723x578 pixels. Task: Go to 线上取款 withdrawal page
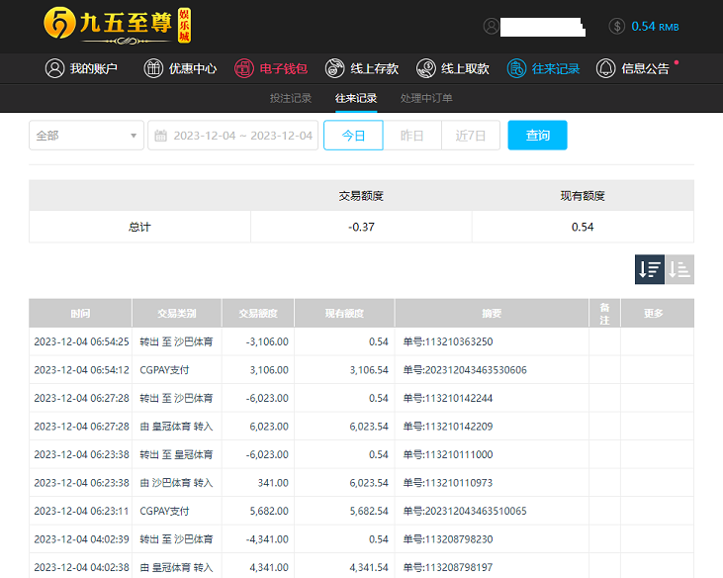[x=453, y=69]
